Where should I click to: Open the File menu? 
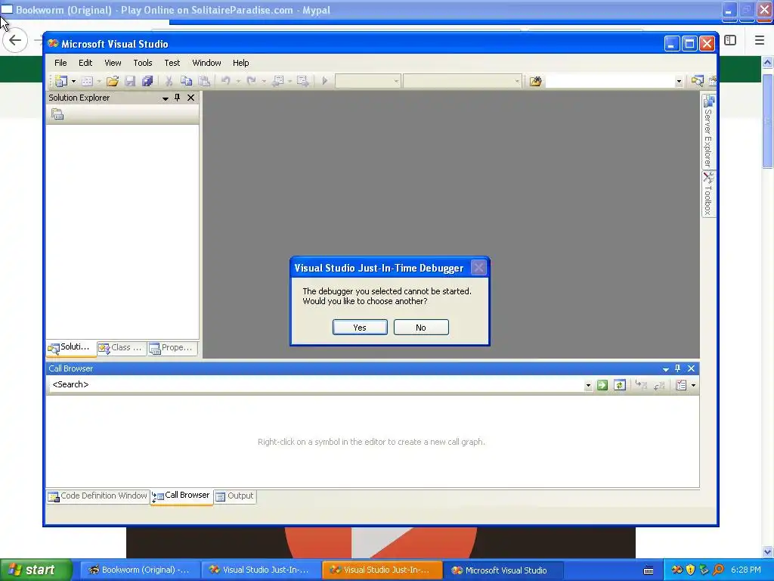coord(60,63)
